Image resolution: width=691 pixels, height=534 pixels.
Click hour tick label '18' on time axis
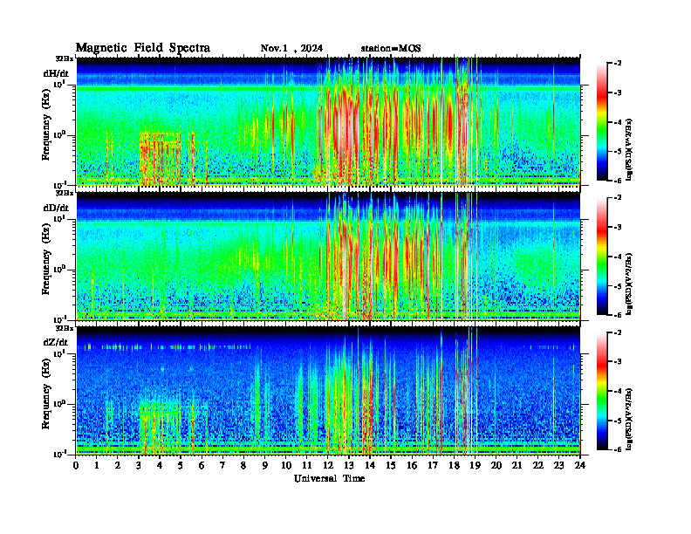pyautogui.click(x=454, y=465)
